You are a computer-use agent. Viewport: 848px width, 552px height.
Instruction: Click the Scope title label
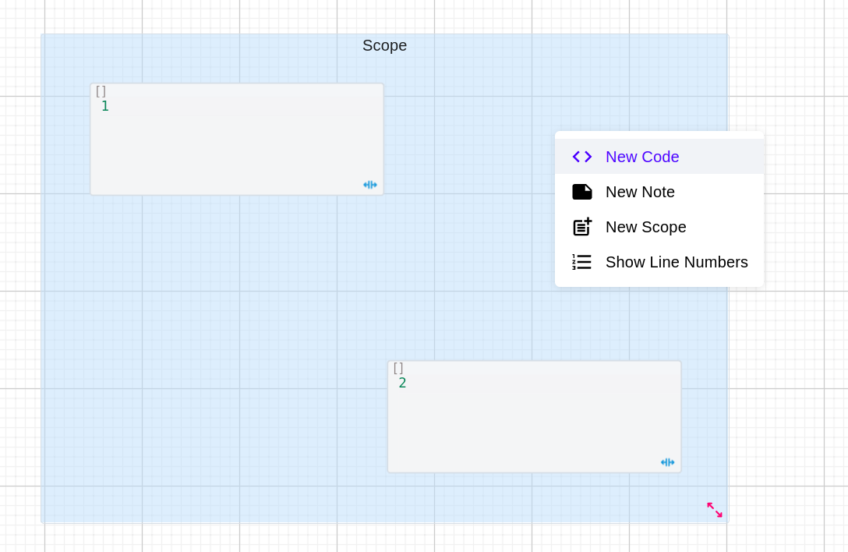click(x=384, y=45)
